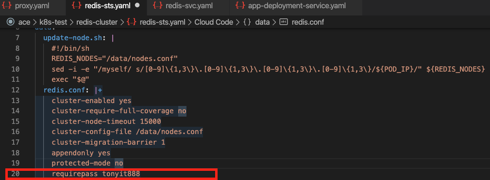Click the YAML icon on app-deployment-service.yaml tab

click(240, 6)
